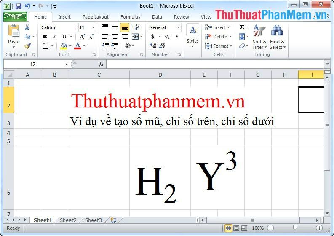Image resolution: width=334 pixels, height=236 pixels.
Task: Open the Name Box dropdown arrow
Action: coord(67,64)
